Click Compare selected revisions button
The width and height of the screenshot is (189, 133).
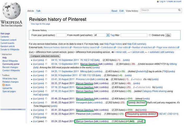pos(45,56)
